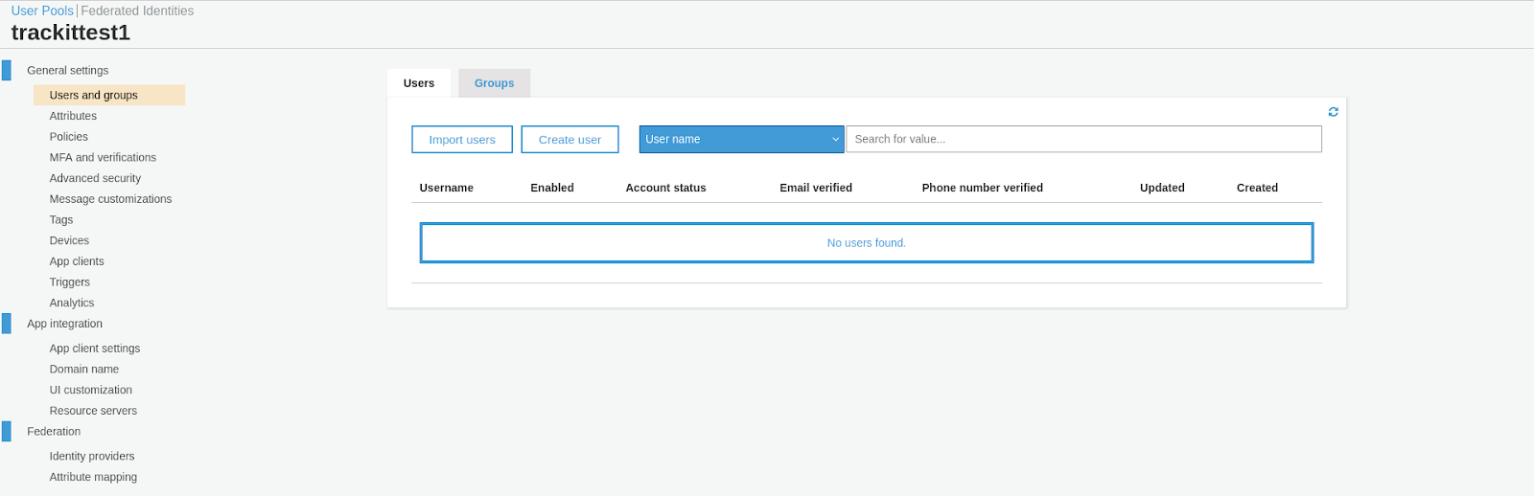The width and height of the screenshot is (1534, 496).
Task: Select App client settings
Action: (95, 349)
